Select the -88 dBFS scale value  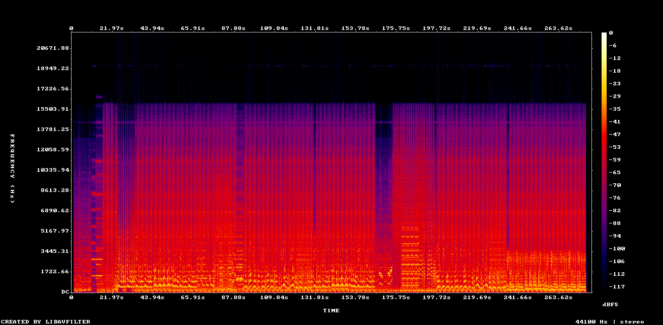tap(614, 223)
